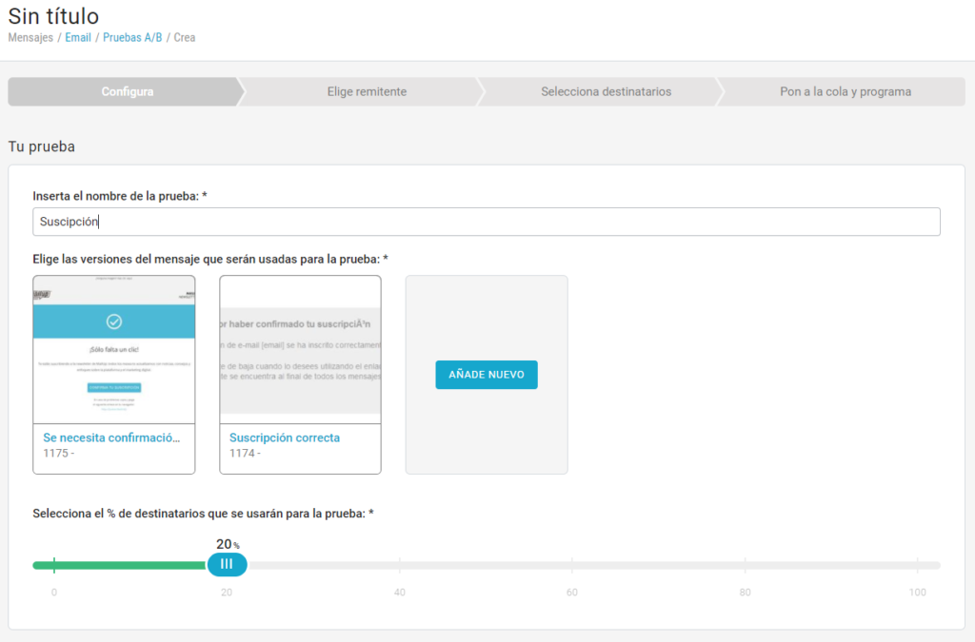Open the 'Se necesita confirmació...' message title

[111, 438]
